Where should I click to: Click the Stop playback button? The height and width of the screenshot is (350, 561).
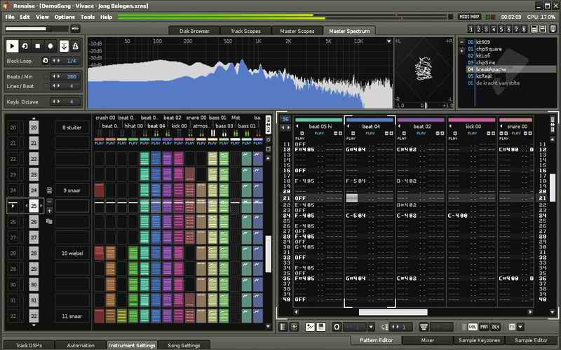(x=39, y=45)
